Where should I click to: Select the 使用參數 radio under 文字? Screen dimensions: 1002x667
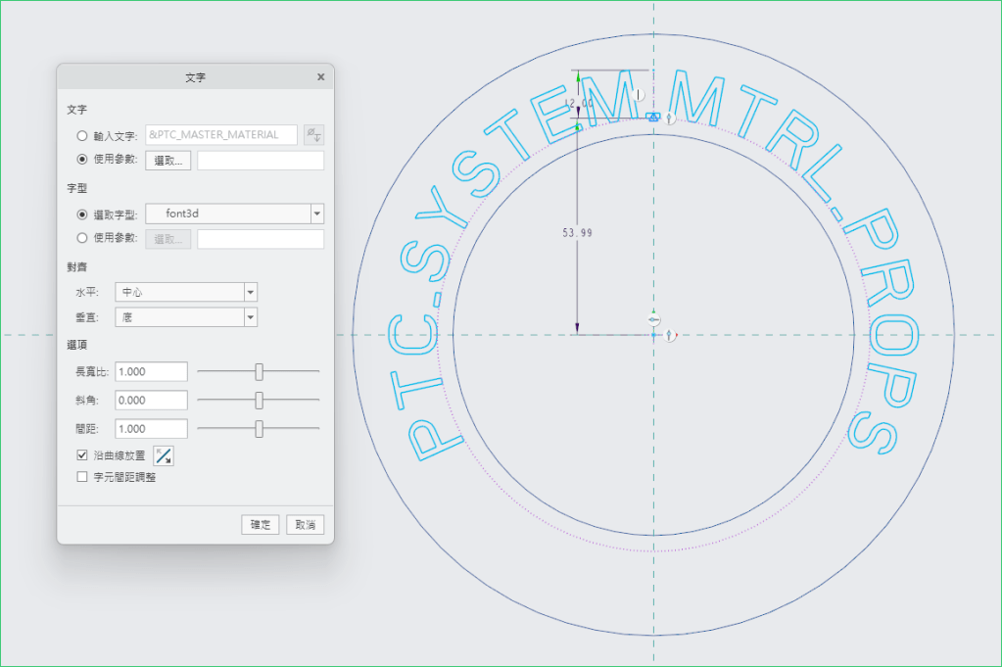point(82,160)
